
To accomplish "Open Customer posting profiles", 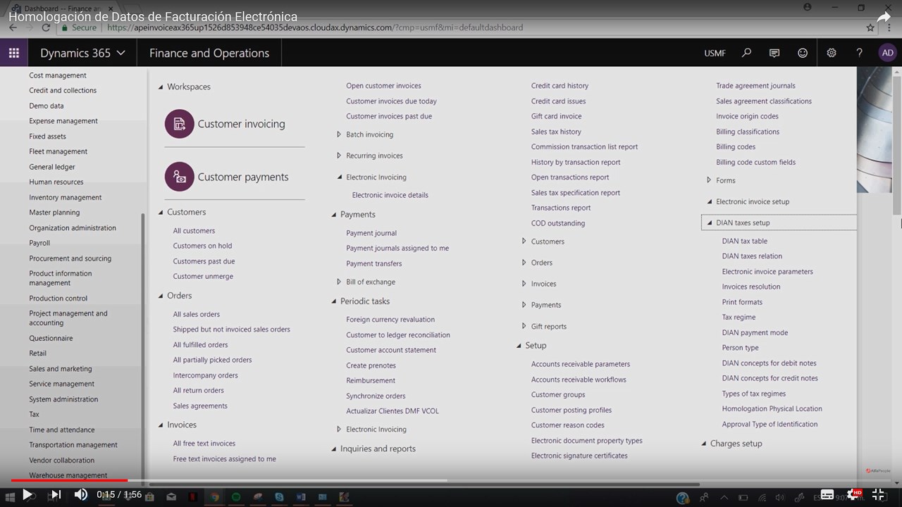I will tap(572, 410).
